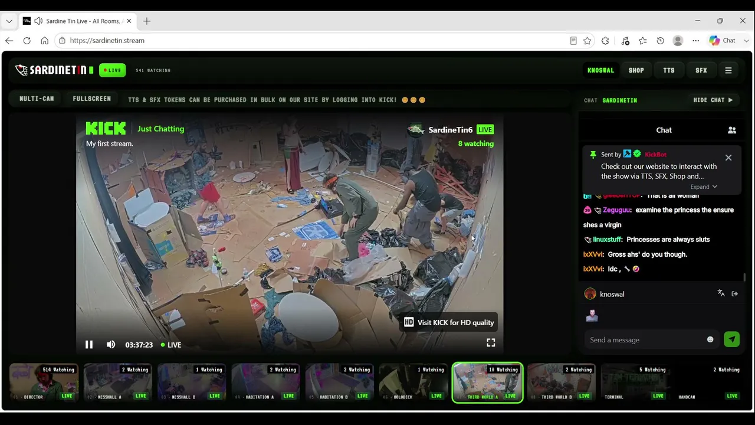Open the TTS section
755x425 pixels.
point(669,70)
